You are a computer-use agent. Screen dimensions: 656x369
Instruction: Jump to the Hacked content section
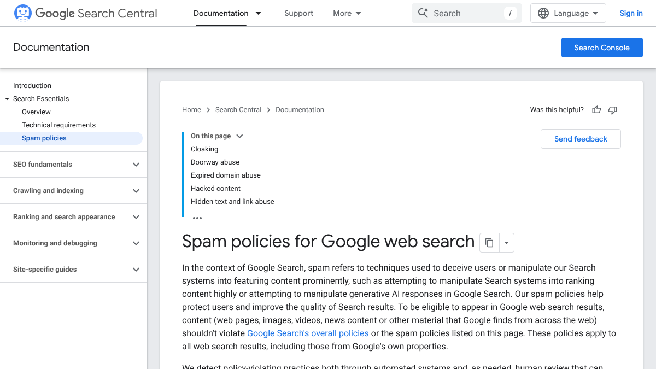click(x=215, y=189)
